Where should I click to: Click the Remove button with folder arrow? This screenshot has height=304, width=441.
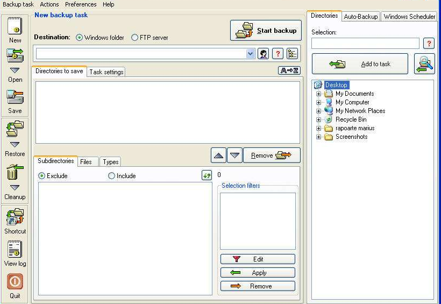click(272, 155)
